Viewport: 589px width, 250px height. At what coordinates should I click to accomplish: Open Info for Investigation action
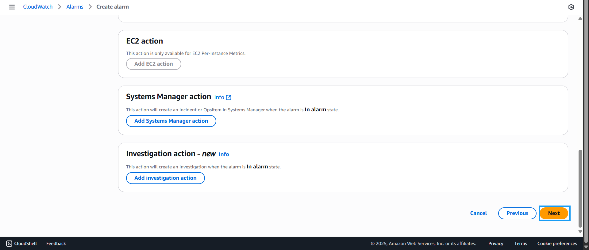224,154
